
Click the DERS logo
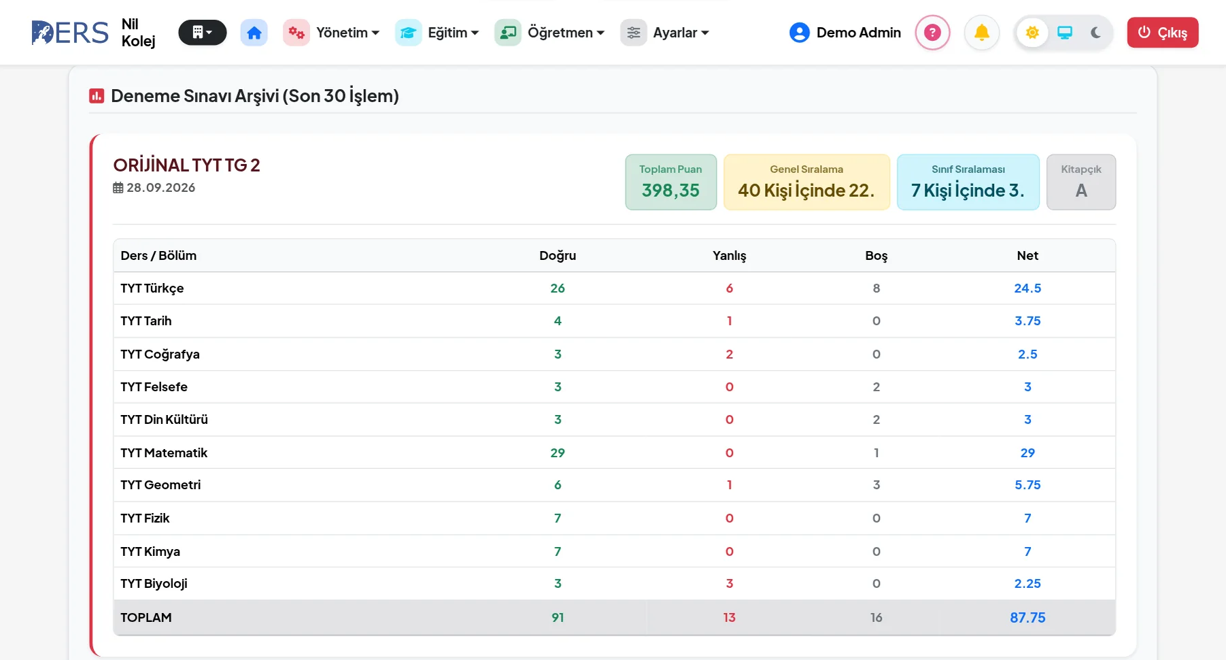pyautogui.click(x=70, y=33)
